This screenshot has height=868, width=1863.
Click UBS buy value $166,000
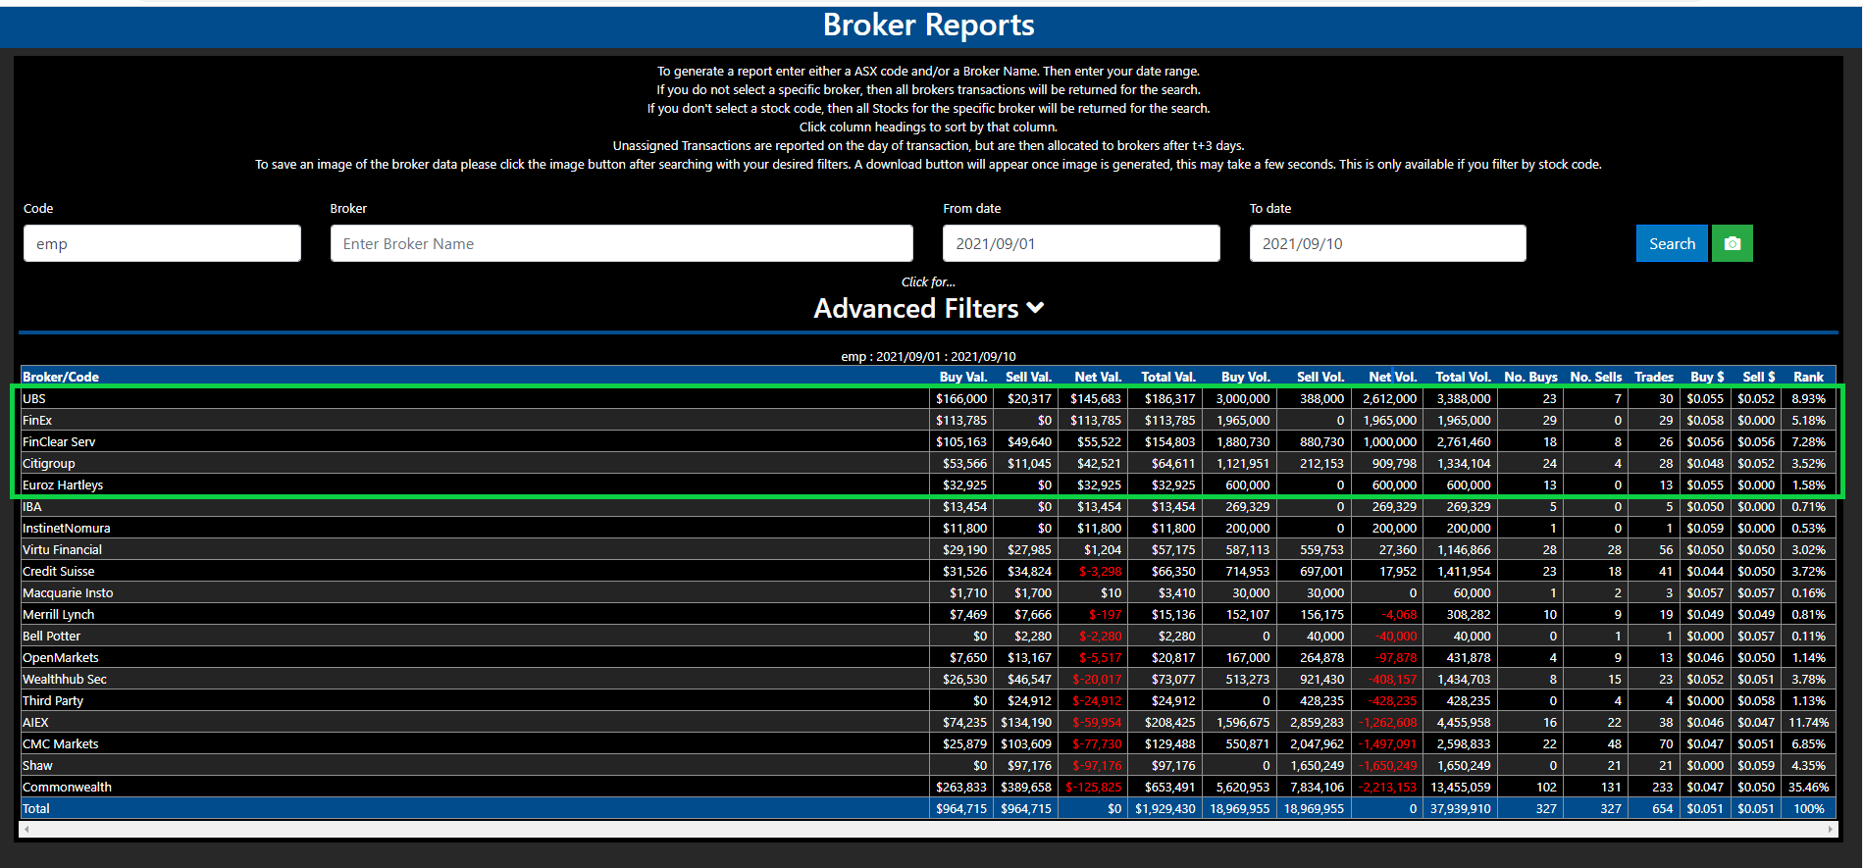pos(961,398)
